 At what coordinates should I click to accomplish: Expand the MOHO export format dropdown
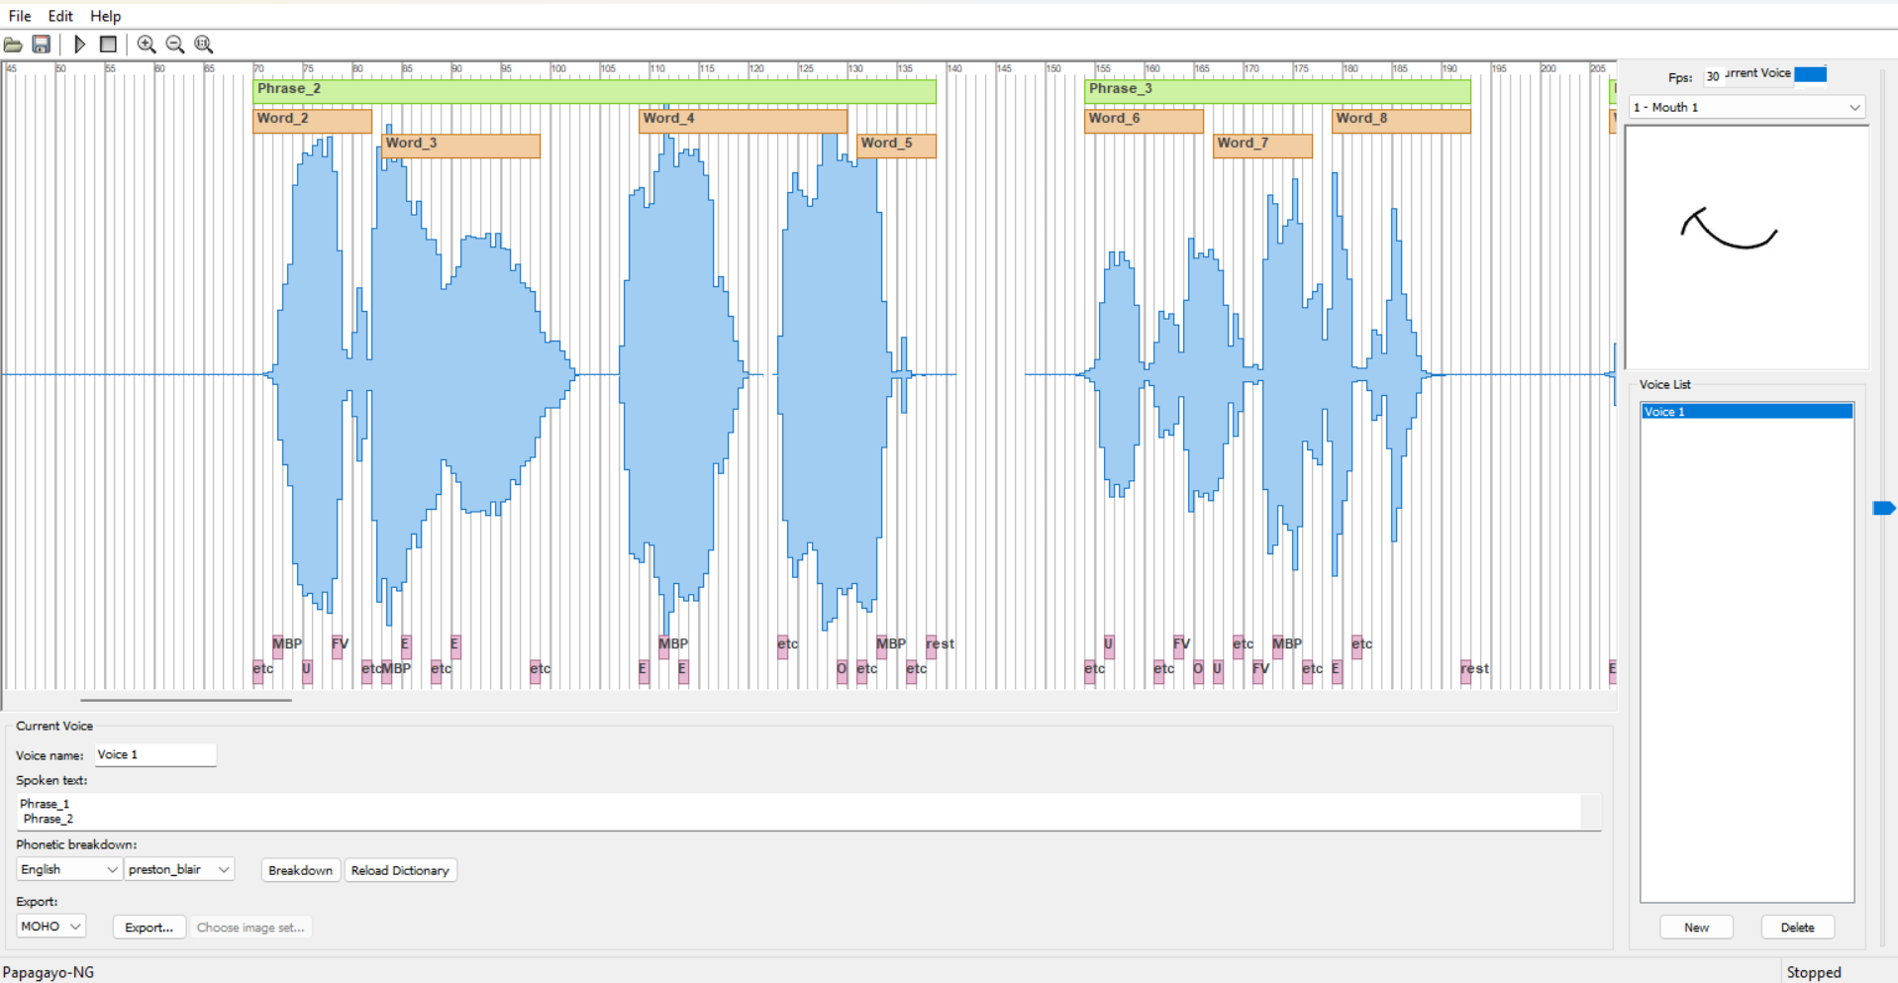(50, 927)
